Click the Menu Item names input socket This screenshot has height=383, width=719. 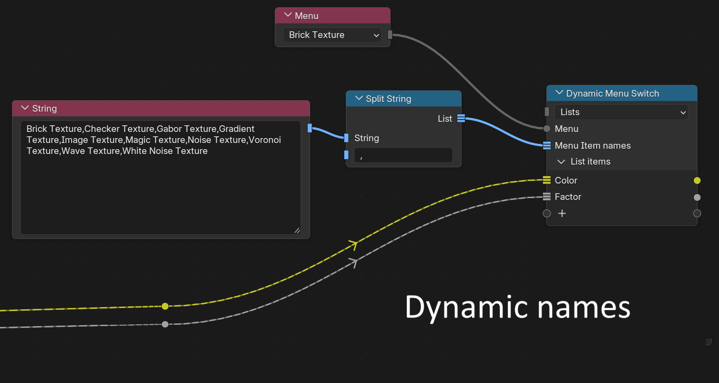pos(547,146)
